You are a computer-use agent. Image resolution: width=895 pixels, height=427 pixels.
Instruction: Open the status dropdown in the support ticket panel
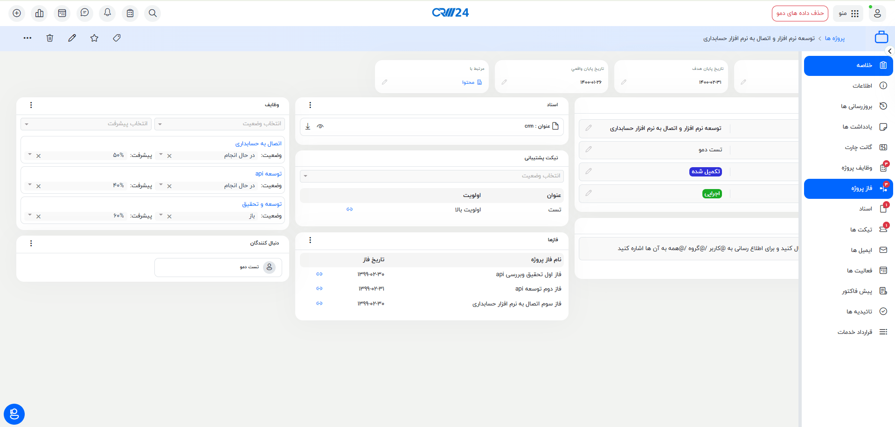431,176
